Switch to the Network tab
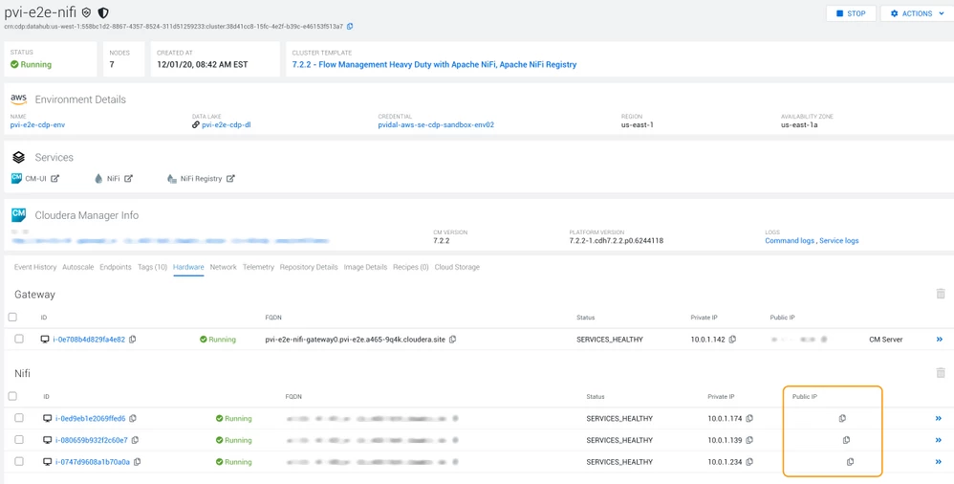This screenshot has height=484, width=954. pyautogui.click(x=224, y=267)
